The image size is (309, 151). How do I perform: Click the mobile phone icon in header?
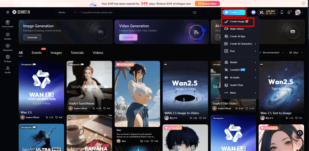[282, 12]
